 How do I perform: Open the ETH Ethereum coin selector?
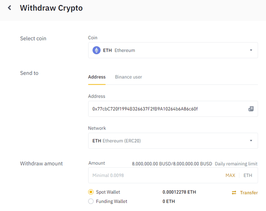(173, 50)
